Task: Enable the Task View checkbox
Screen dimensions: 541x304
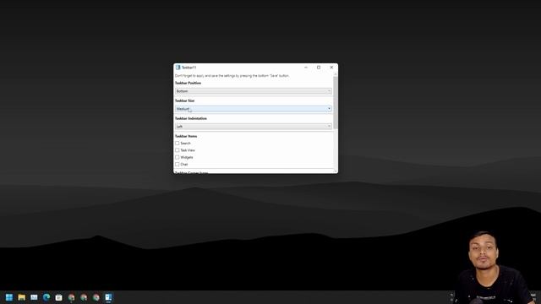Action: [x=177, y=150]
